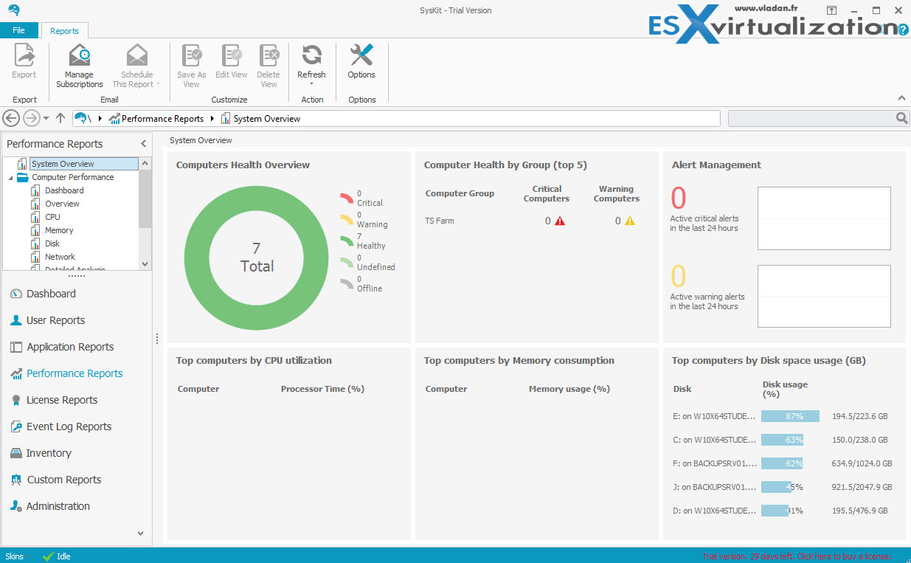
Task: Expand breadcrumb arrow before Performance Reports
Action: [x=100, y=118]
